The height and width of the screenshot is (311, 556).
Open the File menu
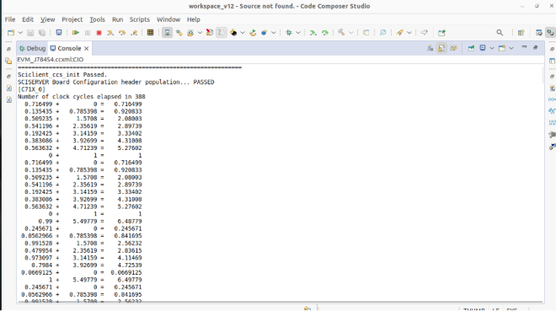point(10,19)
